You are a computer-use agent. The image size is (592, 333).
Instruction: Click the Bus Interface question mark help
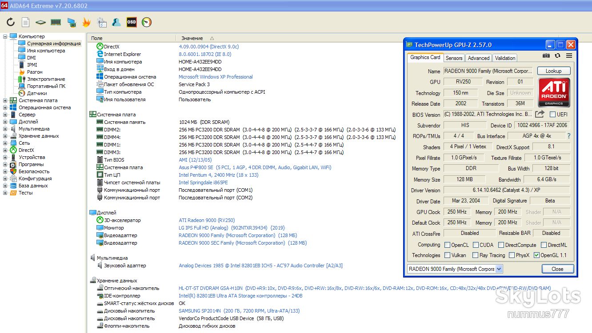click(x=569, y=136)
